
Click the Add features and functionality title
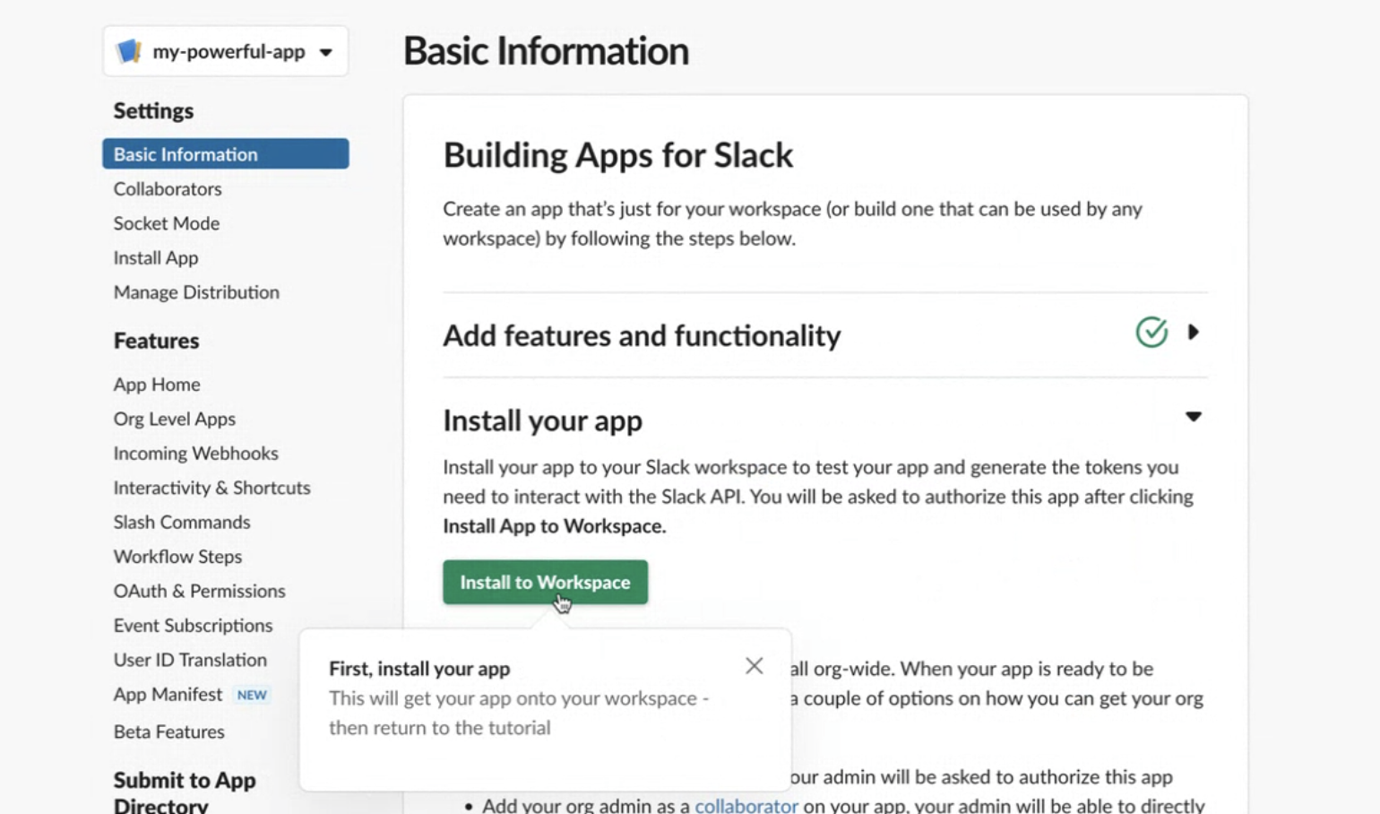pos(642,335)
